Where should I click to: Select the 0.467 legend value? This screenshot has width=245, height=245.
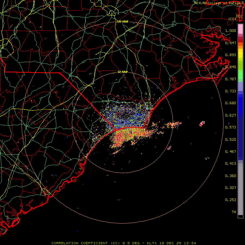point(231,152)
